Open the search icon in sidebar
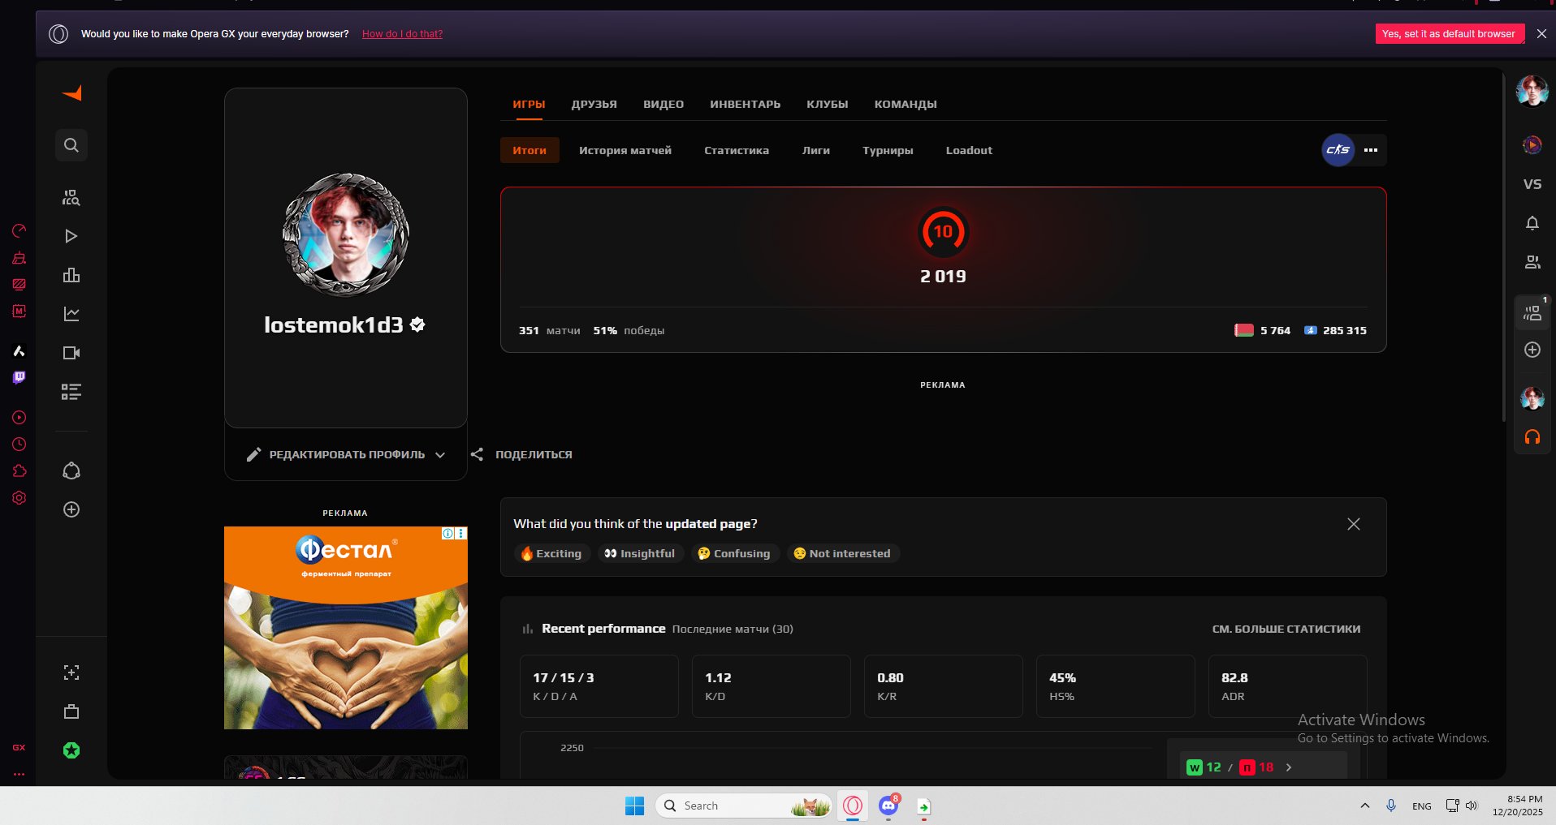This screenshot has height=825, width=1556. pyautogui.click(x=71, y=145)
